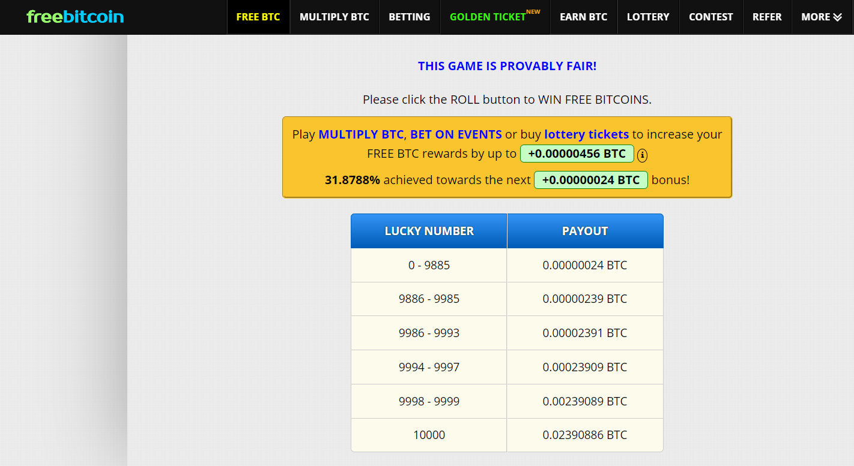Select the GOLDEN TICKET menu item

coord(495,17)
